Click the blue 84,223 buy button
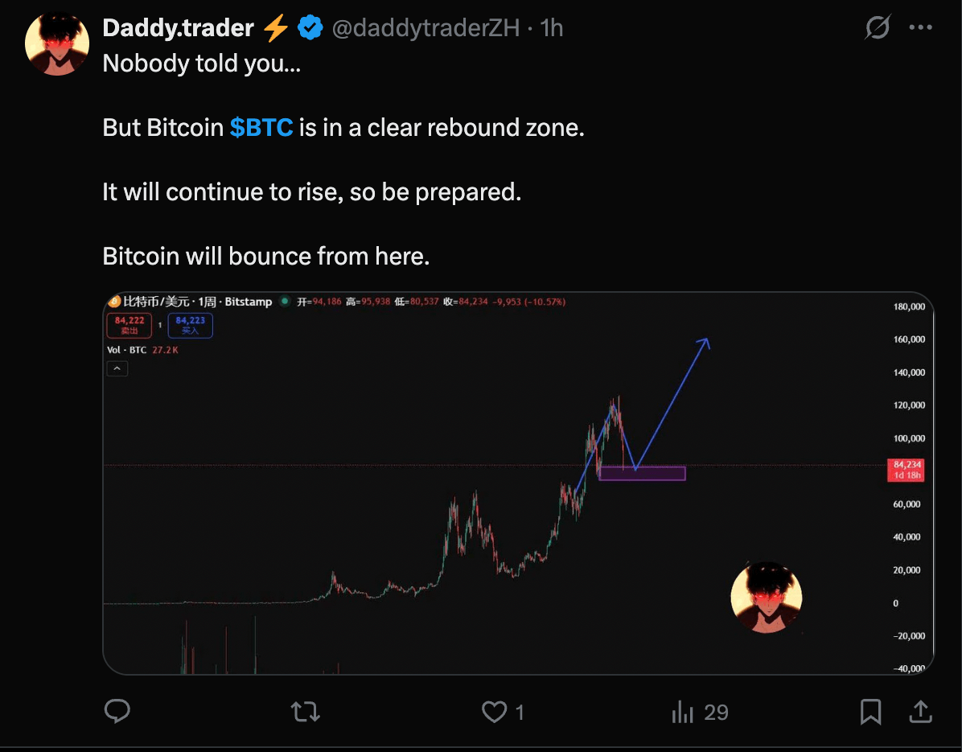Image resolution: width=962 pixels, height=752 pixels. [x=190, y=325]
